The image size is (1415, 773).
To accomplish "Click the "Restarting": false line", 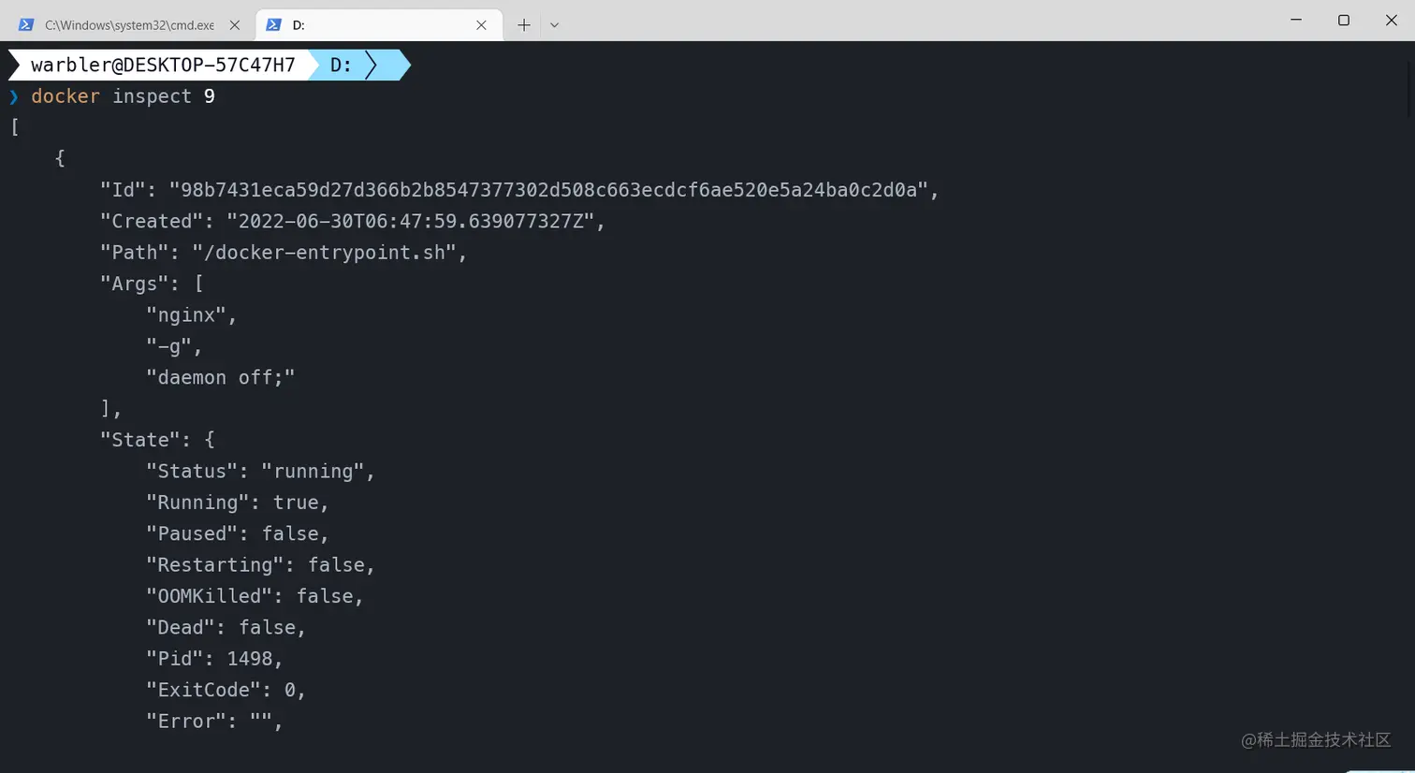I will coord(260,565).
